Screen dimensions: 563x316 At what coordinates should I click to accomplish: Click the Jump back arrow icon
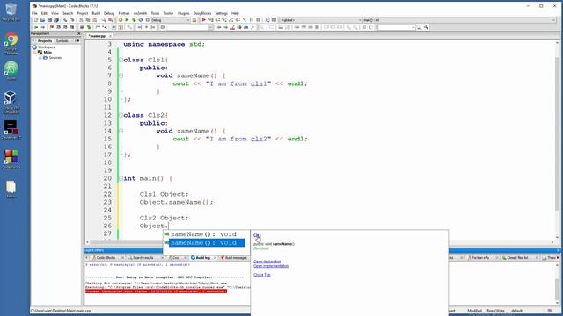pyautogui.click(x=36, y=27)
